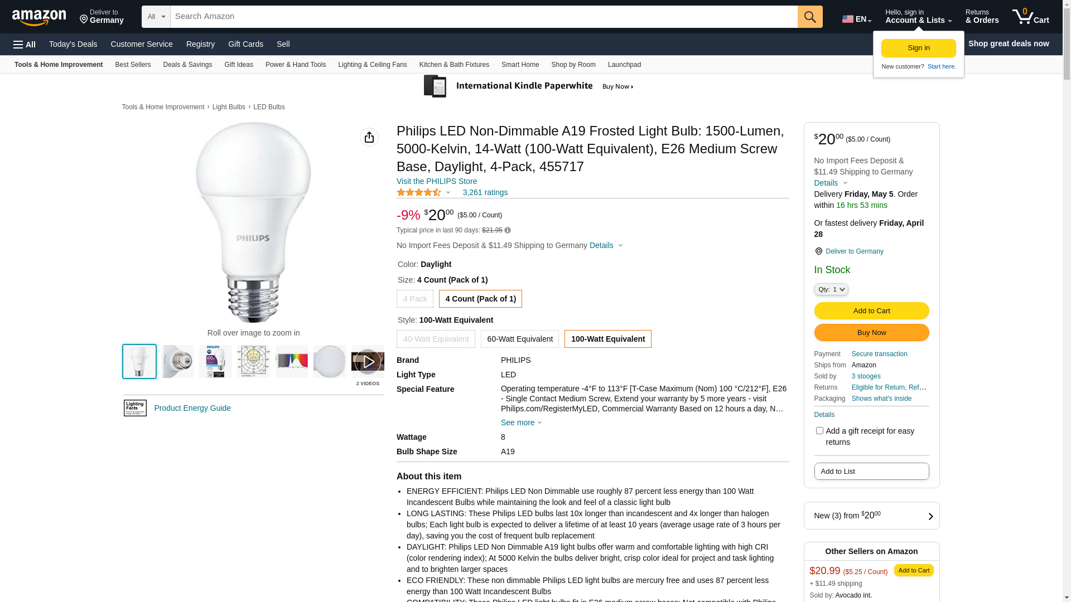Image resolution: width=1071 pixels, height=602 pixels.
Task: Check the gift receipt checkbox
Action: click(x=819, y=430)
